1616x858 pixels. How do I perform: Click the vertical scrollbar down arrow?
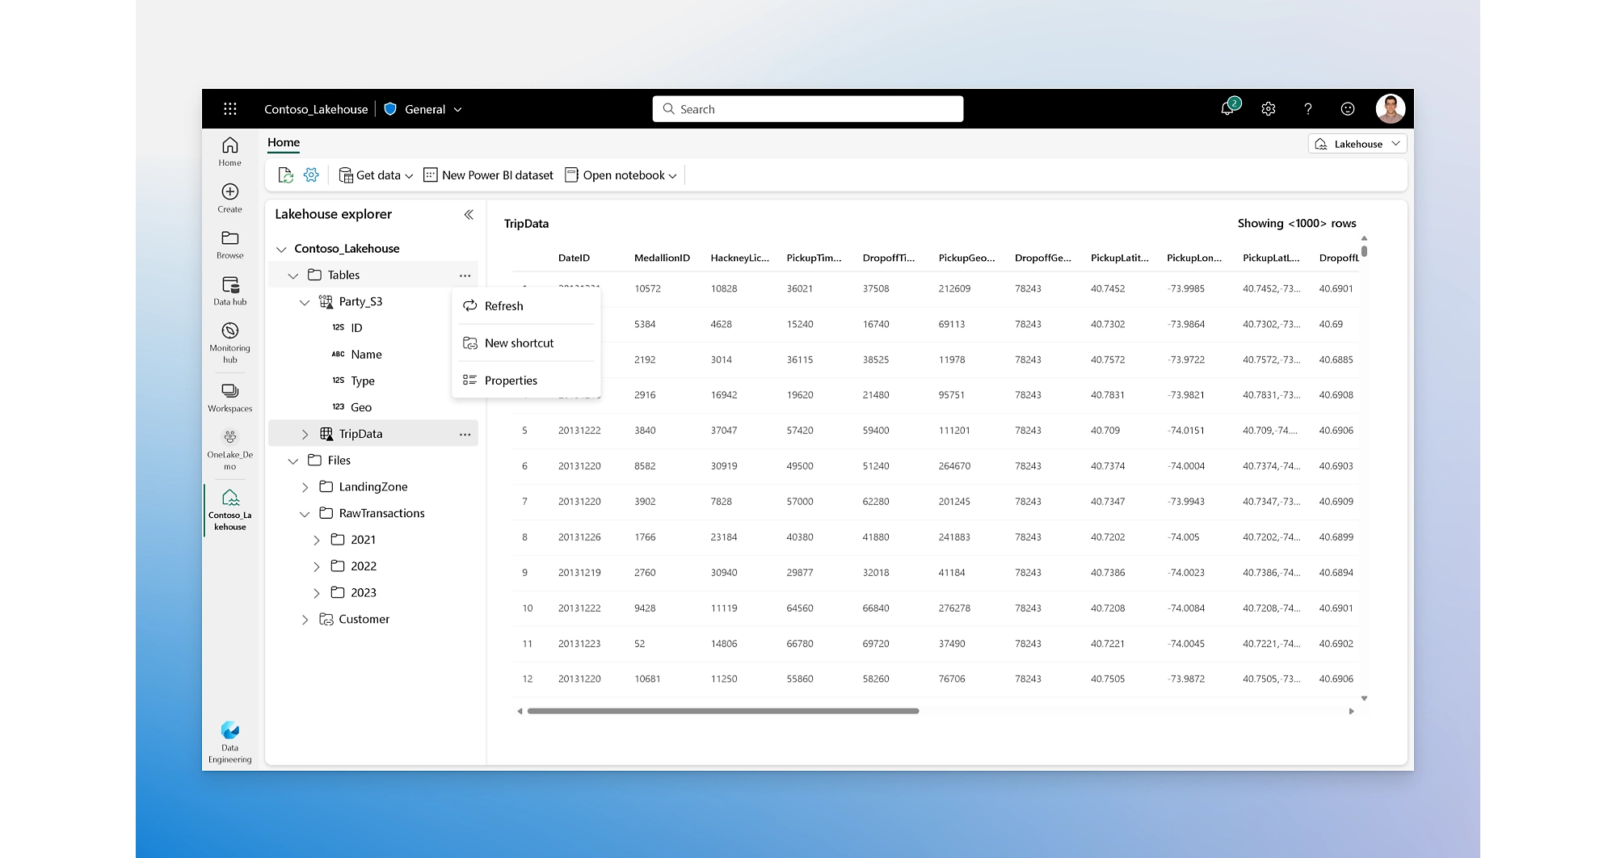point(1364,698)
